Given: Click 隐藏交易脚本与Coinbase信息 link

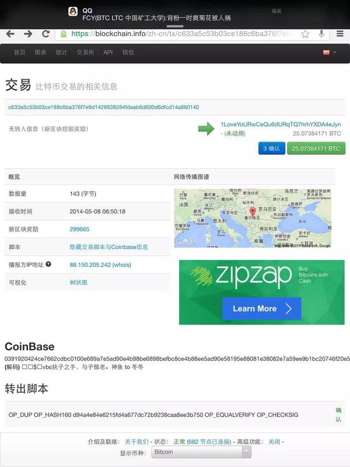Looking at the screenshot, I should (x=108, y=247).
